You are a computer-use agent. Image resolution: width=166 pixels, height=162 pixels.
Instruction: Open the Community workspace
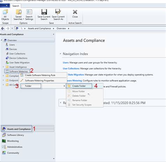click(11, 153)
